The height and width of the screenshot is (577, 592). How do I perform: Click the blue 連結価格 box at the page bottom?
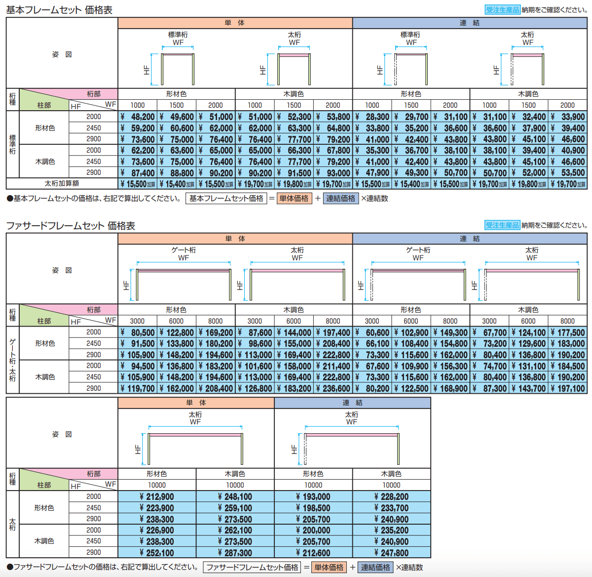[375, 568]
